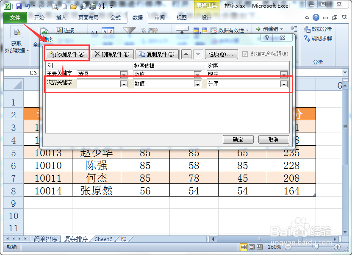This screenshot has width=352, height=255.
Task: Click the zoom out minus button
Action: (288, 247)
